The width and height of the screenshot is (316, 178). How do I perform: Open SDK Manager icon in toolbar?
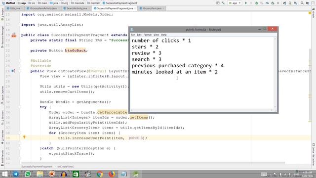click(x=295, y=3)
